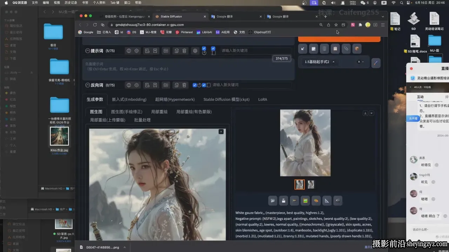Viewport: 449px width, 252px height.
Task: Collapse the 反向词 section chevron
Action: point(88,85)
